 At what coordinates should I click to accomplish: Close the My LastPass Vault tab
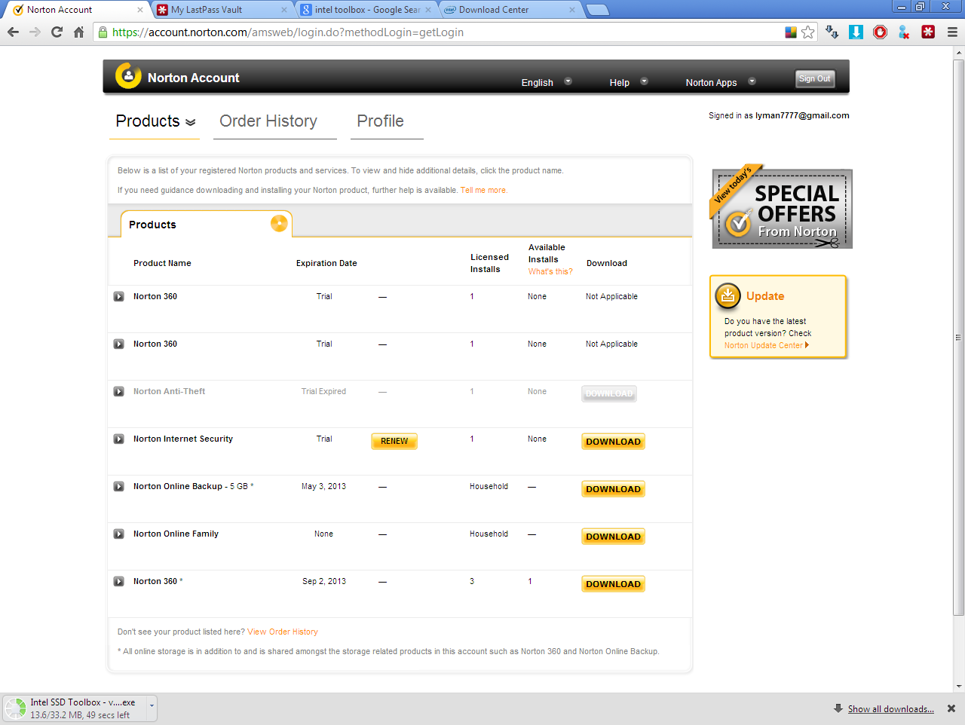(x=284, y=10)
